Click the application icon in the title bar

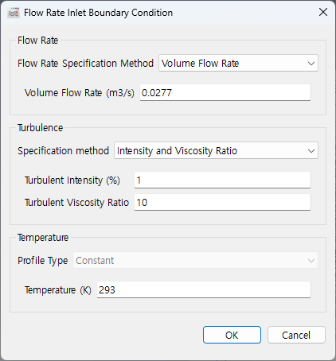tap(14, 13)
